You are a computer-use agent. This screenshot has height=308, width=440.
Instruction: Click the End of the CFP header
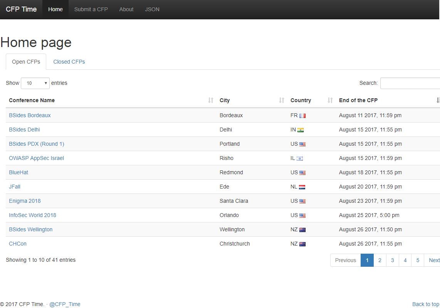tap(358, 100)
